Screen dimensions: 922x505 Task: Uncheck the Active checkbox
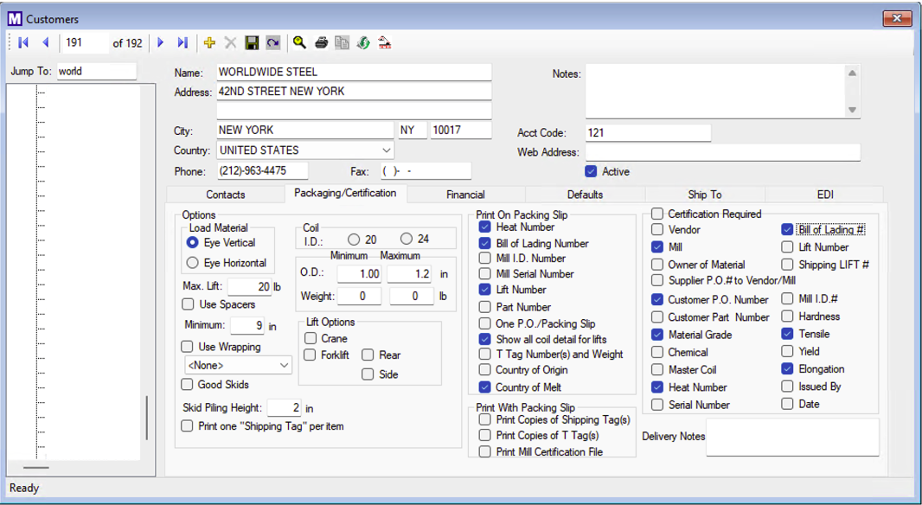(592, 171)
